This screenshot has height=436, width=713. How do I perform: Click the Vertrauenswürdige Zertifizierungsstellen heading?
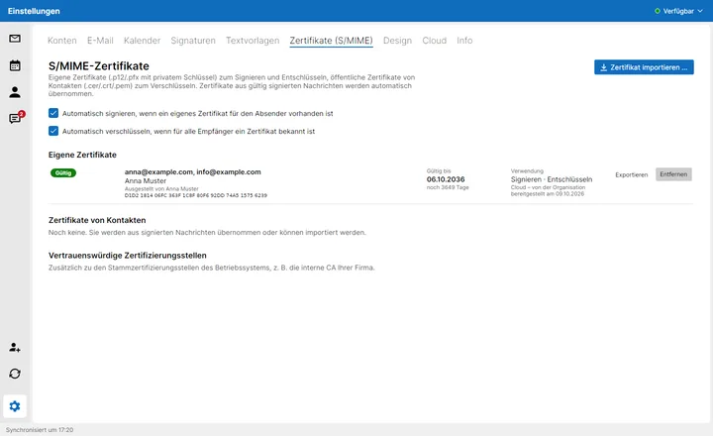pos(128,256)
